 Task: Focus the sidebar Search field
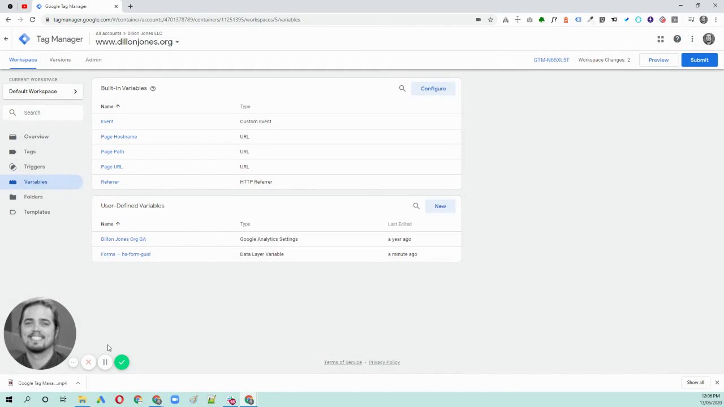[43, 112]
